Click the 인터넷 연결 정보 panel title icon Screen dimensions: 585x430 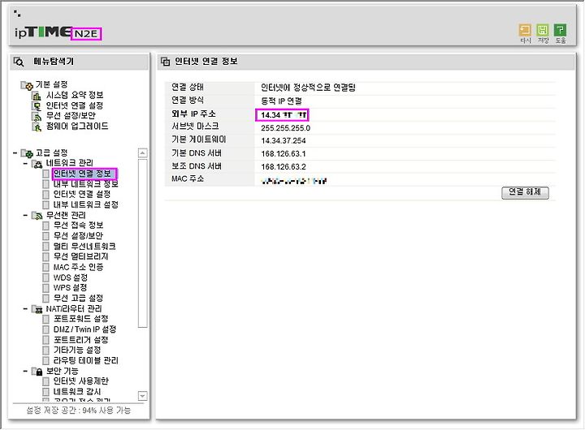tap(165, 62)
